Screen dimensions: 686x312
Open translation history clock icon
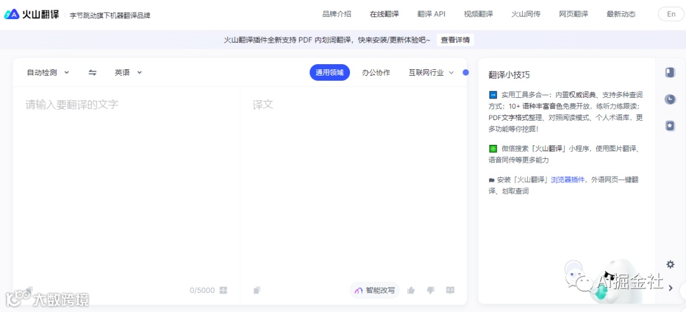[670, 99]
